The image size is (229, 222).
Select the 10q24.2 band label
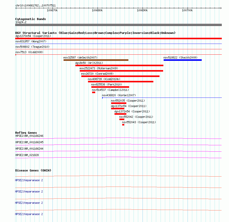(21, 22)
